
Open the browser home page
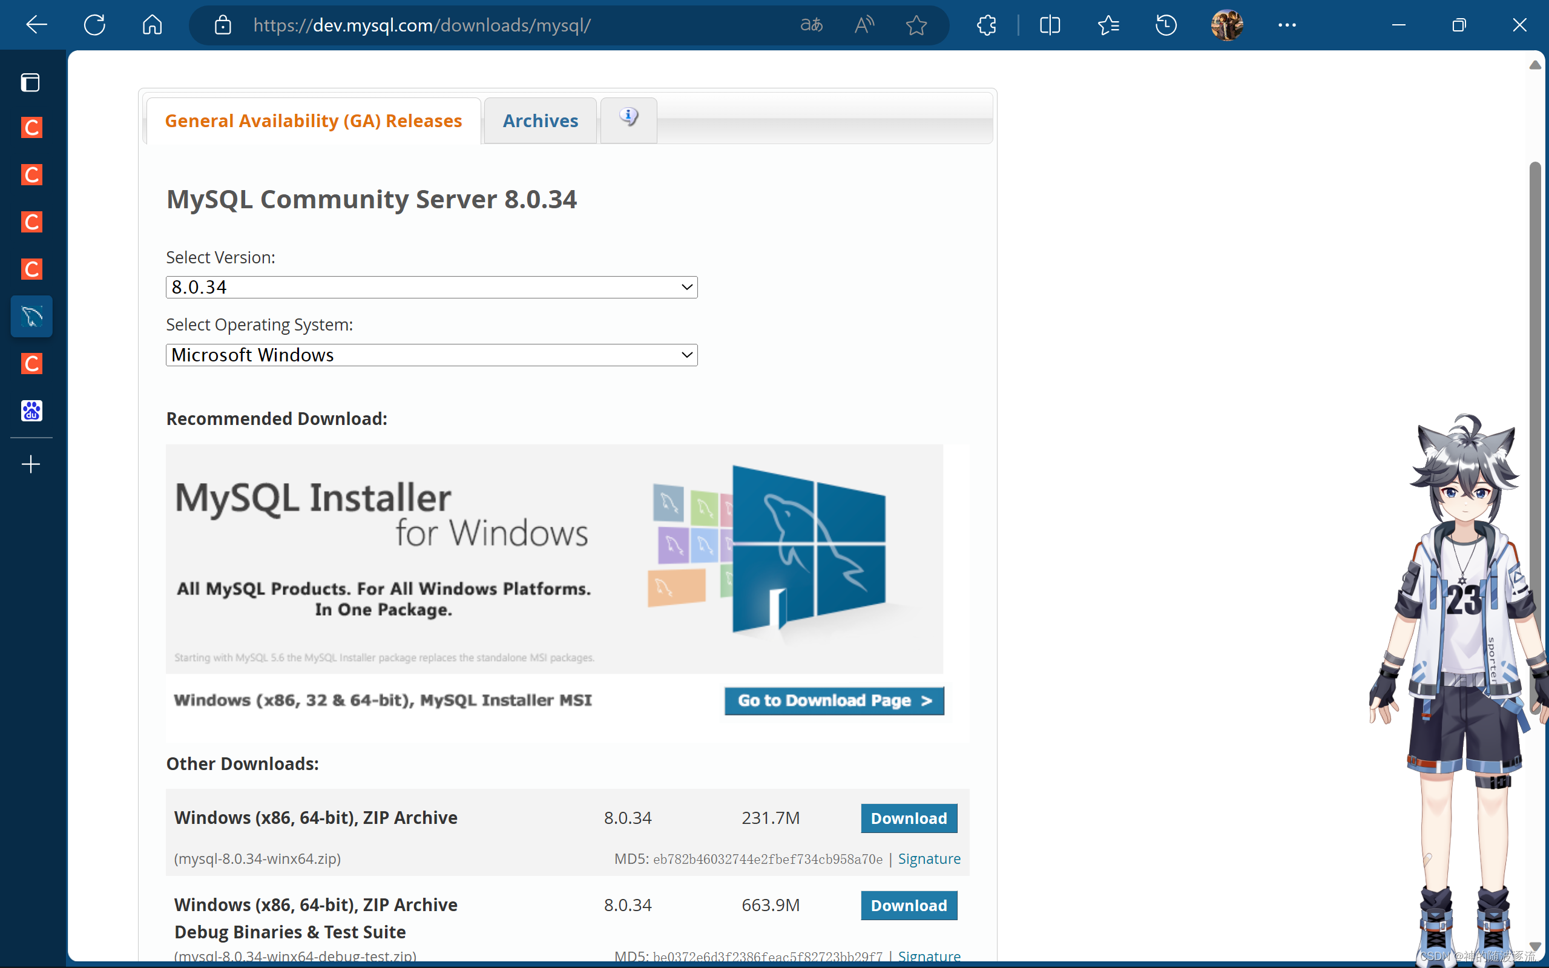click(x=153, y=25)
